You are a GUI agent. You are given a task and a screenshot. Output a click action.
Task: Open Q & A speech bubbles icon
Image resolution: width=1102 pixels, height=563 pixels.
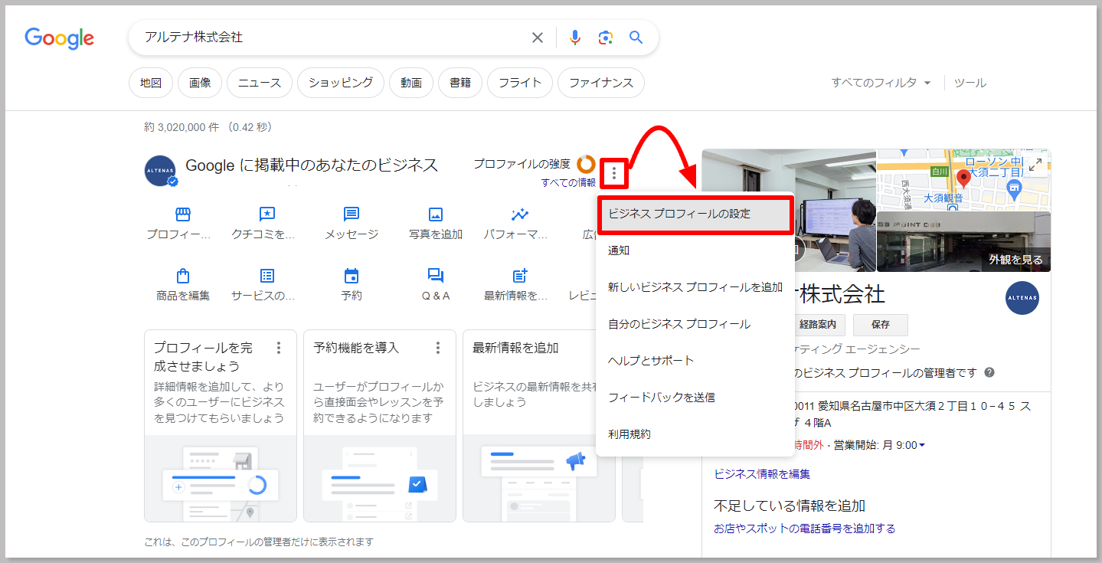tap(436, 276)
